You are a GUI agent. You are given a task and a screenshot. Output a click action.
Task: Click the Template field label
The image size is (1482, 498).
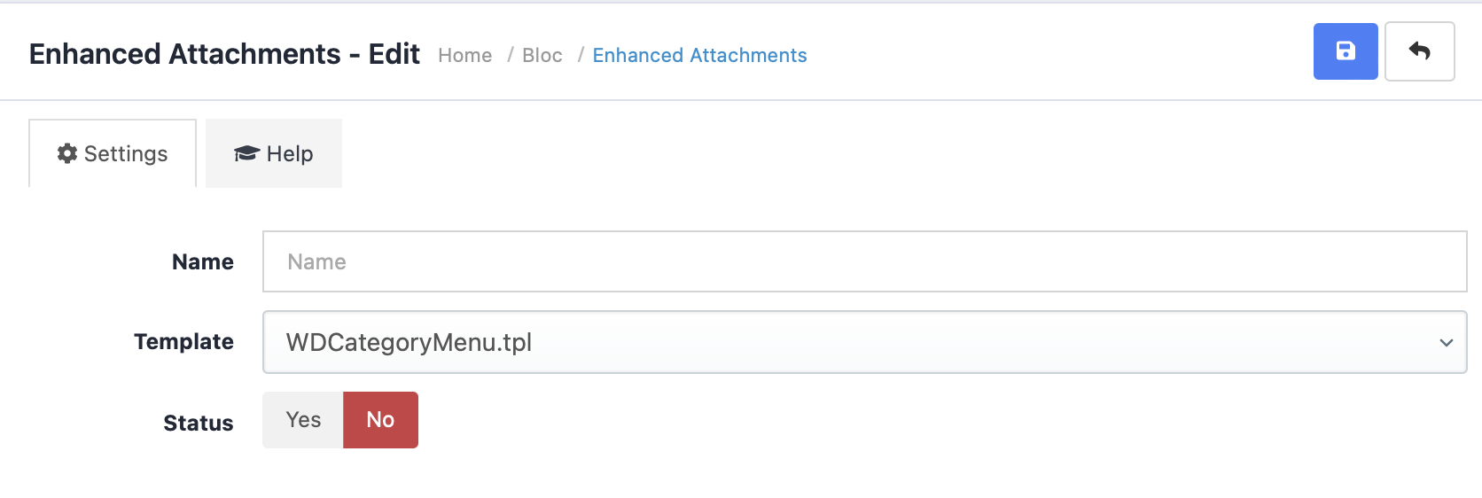(x=183, y=342)
